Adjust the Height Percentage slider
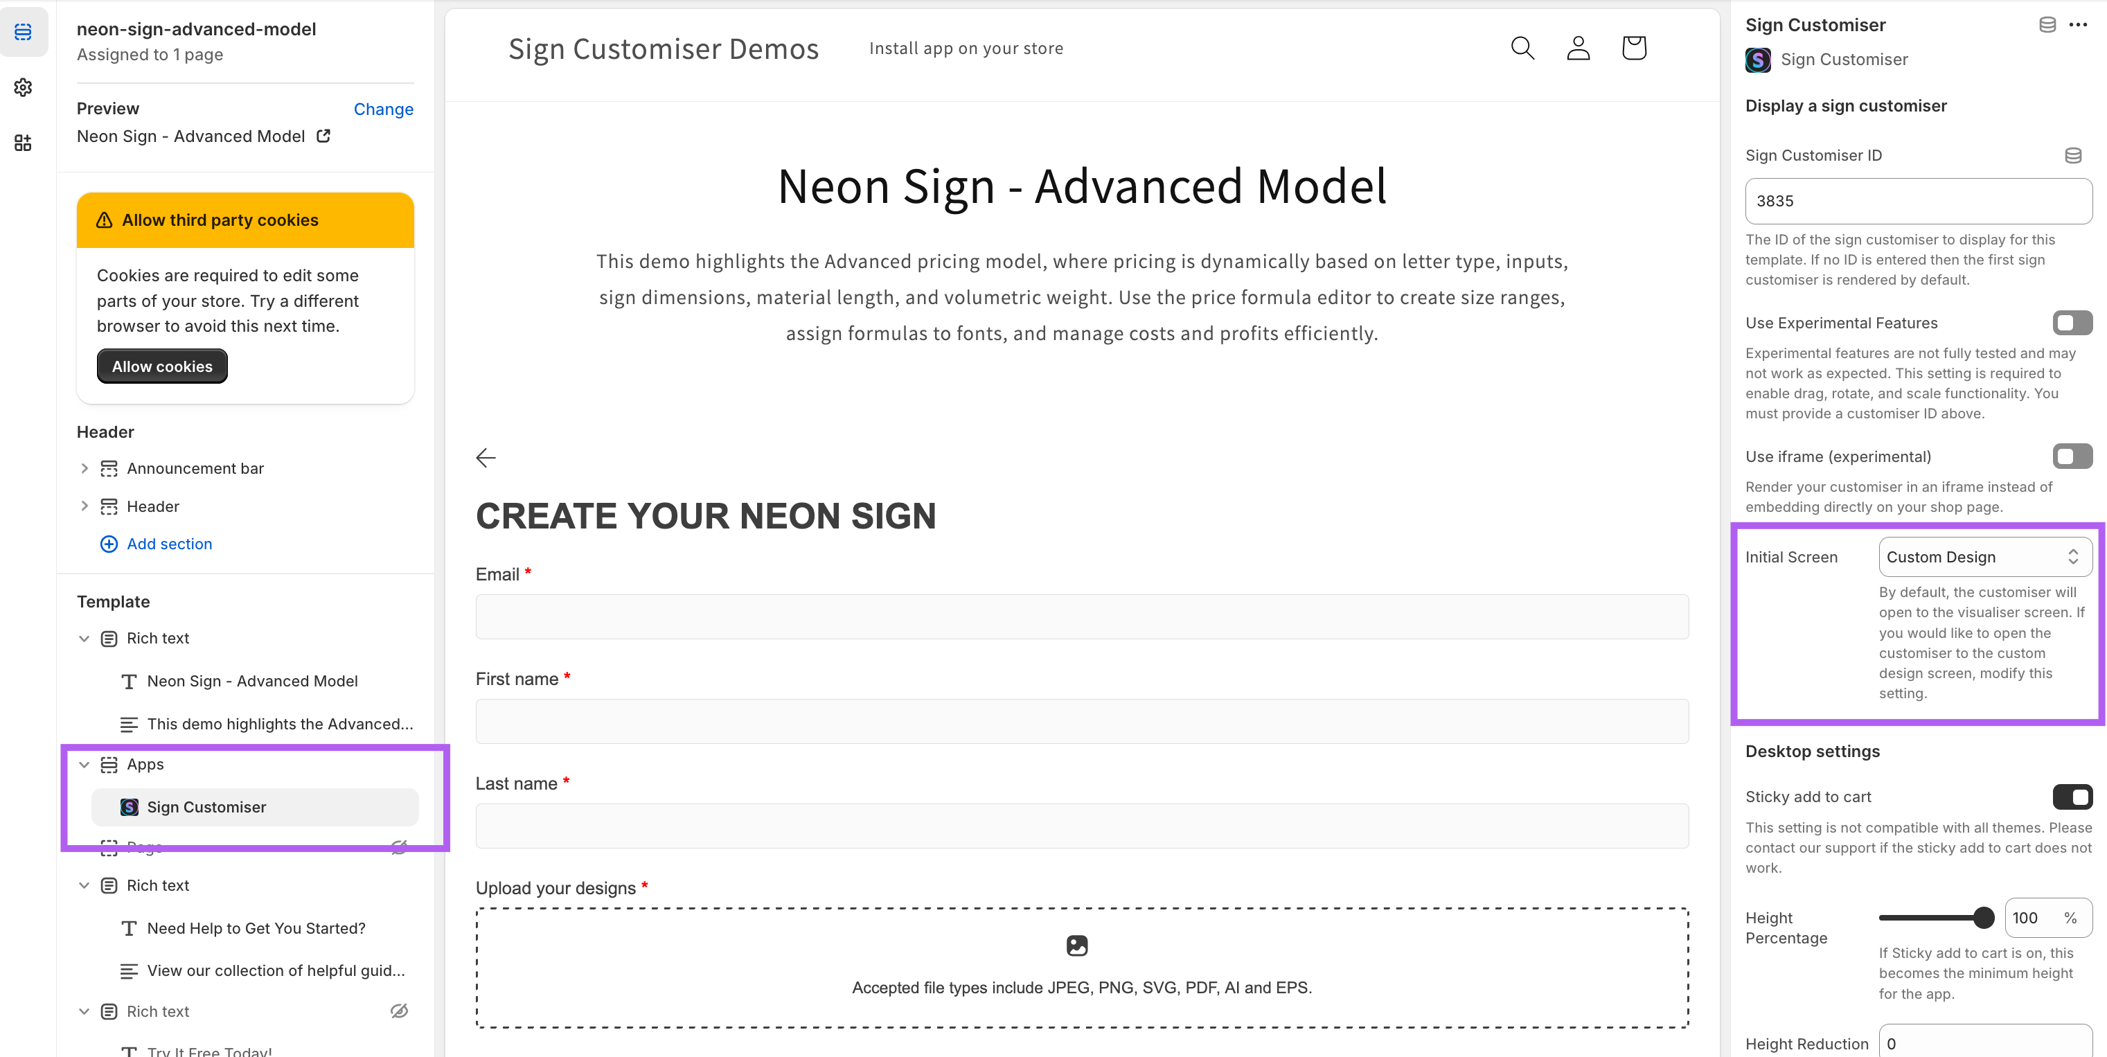The width and height of the screenshot is (2107, 1057). click(1984, 918)
